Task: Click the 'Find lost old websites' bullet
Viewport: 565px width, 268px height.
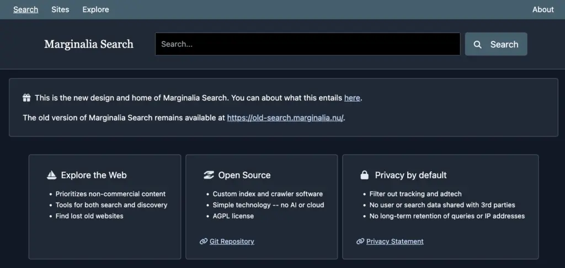Action: tap(89, 216)
